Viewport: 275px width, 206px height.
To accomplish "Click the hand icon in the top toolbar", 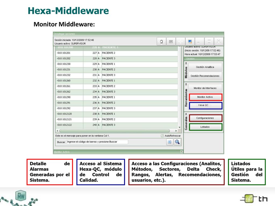I will click(161, 42).
